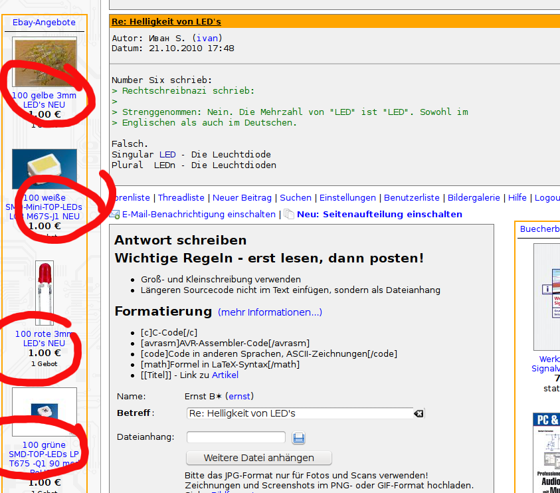Click the file browse disk icon

tap(298, 438)
